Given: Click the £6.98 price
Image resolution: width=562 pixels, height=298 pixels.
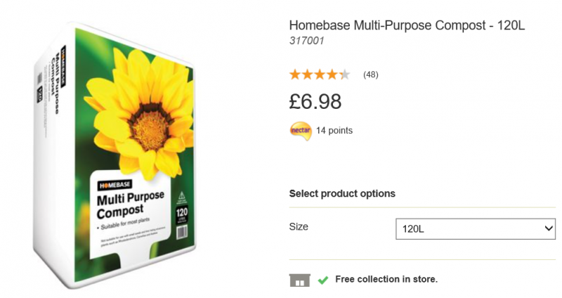Looking at the screenshot, I should point(315,101).
